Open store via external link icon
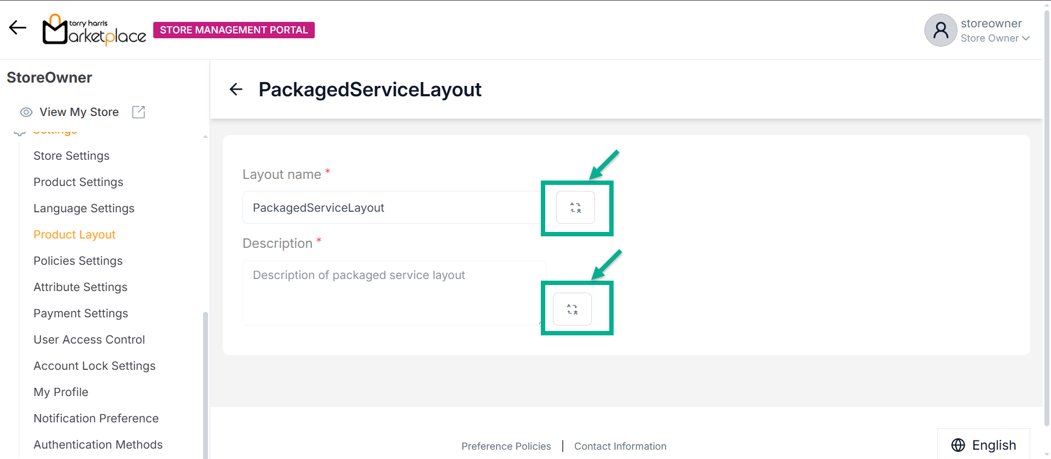 (x=138, y=112)
